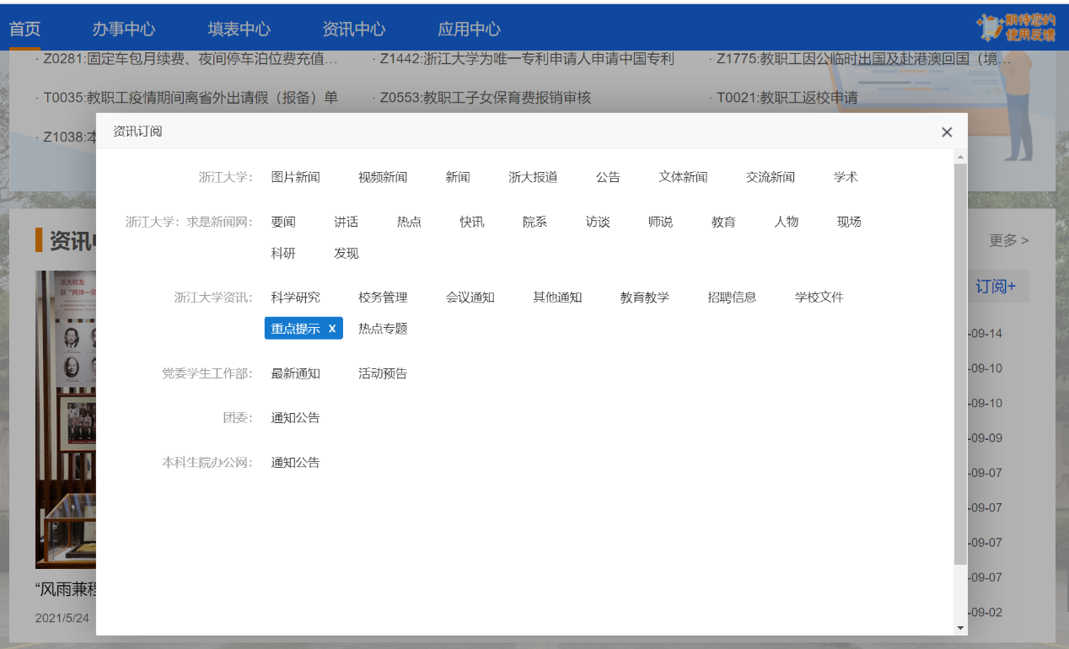Select 发现 category
The width and height of the screenshot is (1069, 649).
(x=346, y=253)
